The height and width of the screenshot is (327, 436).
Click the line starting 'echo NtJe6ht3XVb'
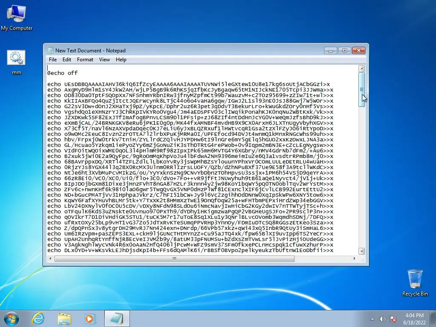coord(190,173)
